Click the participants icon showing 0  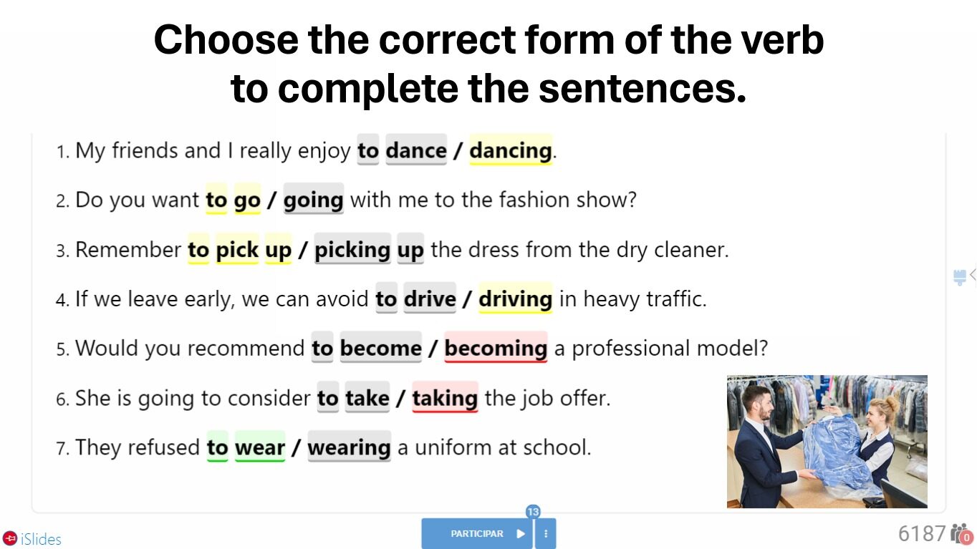[x=961, y=534]
